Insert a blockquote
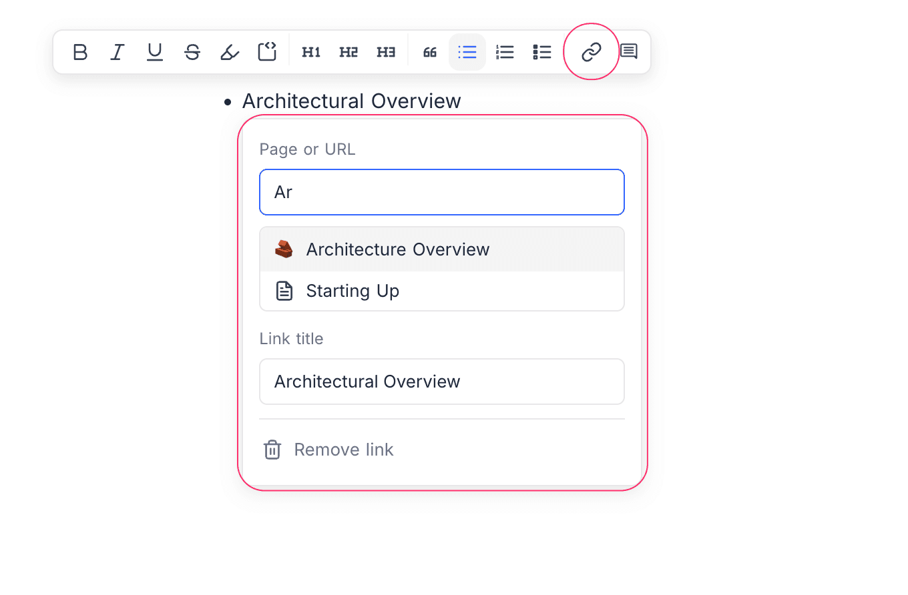Image resolution: width=908 pixels, height=595 pixels. 429,51
